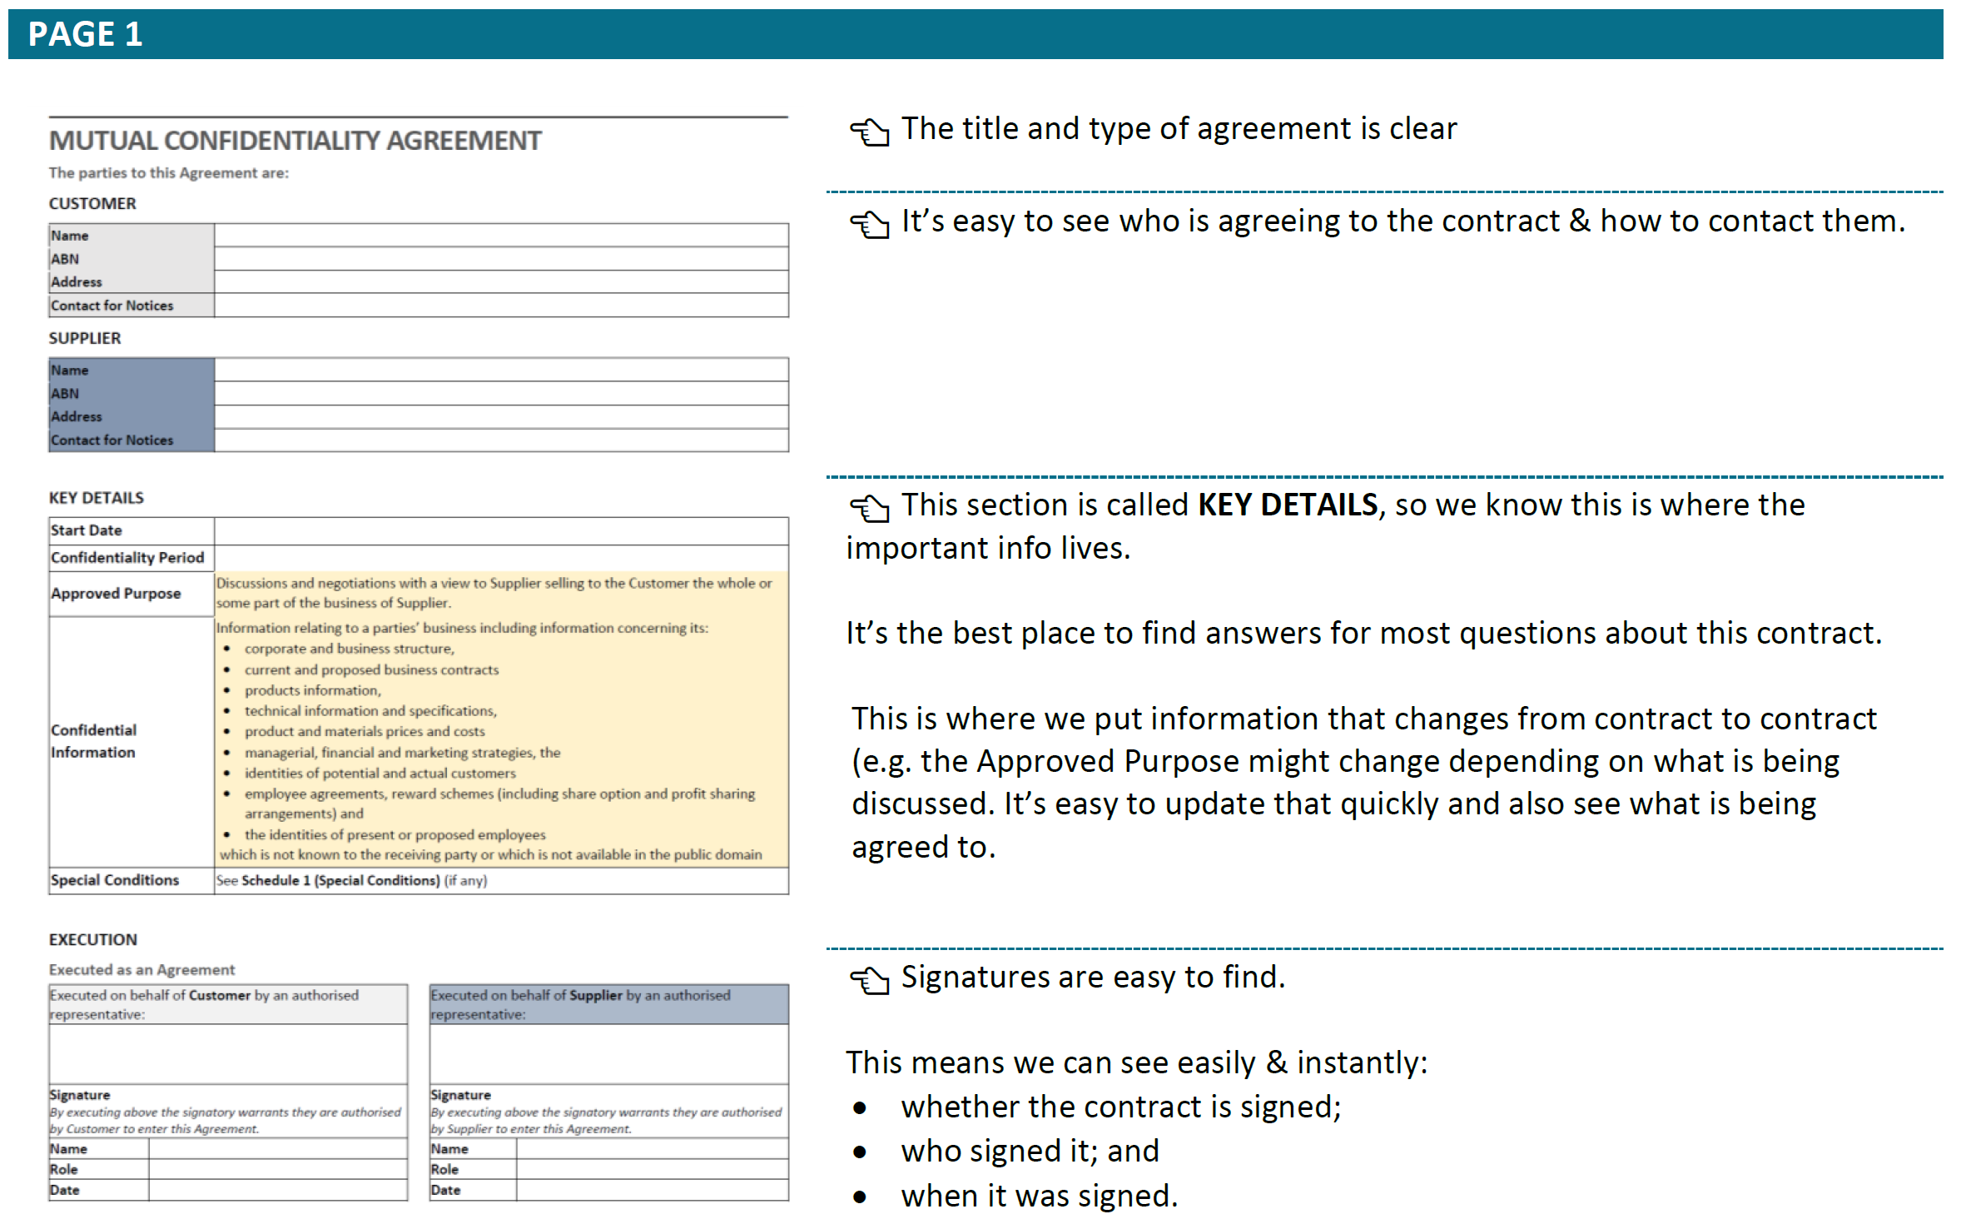Click the Schedule 1 (Special Conditions) reference
This screenshot has width=1976, height=1224.
pos(340,880)
